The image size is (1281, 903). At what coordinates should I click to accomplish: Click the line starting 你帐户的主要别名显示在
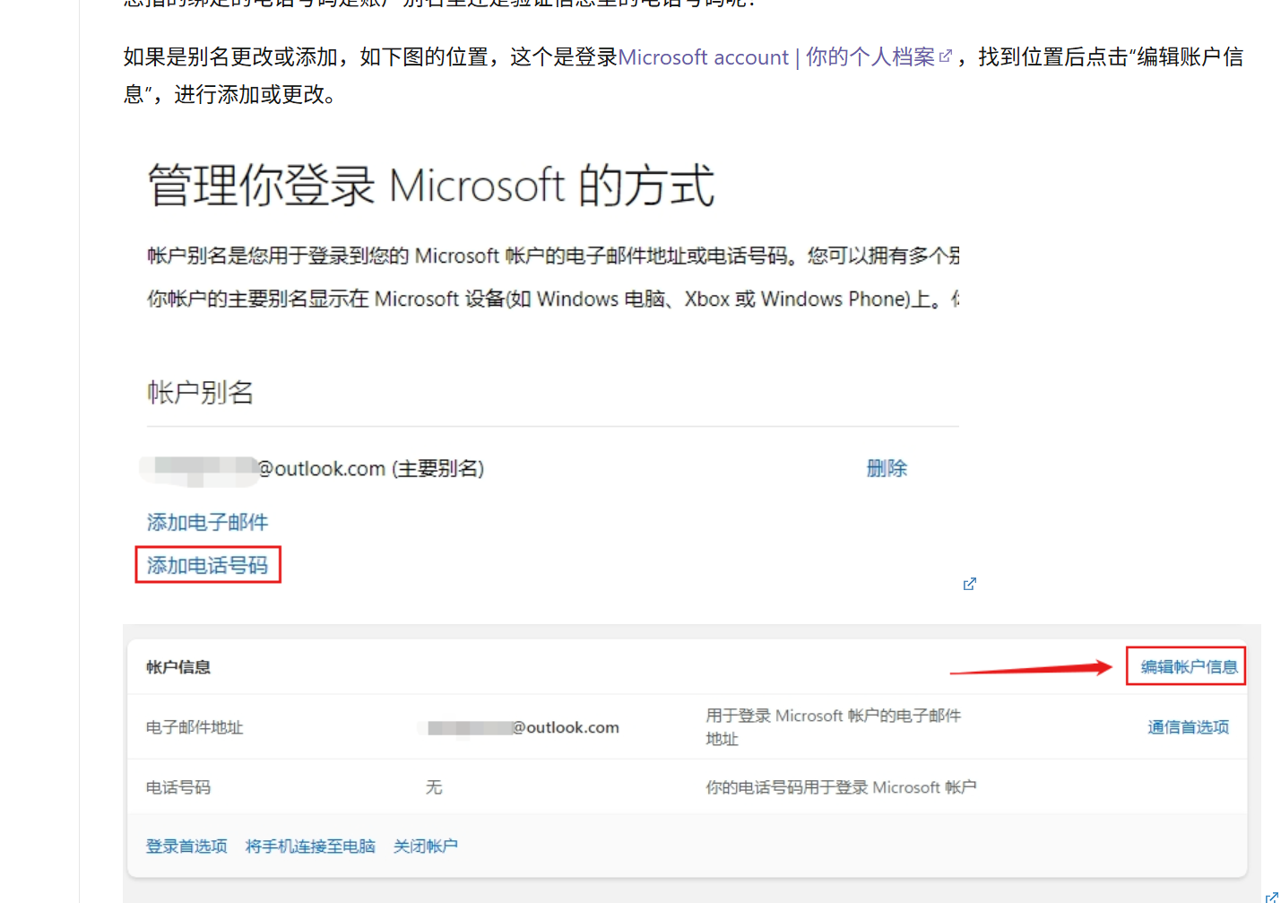553,299
